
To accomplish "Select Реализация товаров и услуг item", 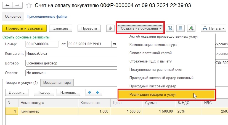I will point(166,95).
